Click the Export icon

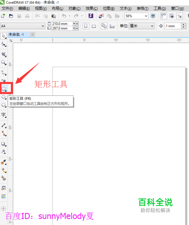click(x=109, y=16)
